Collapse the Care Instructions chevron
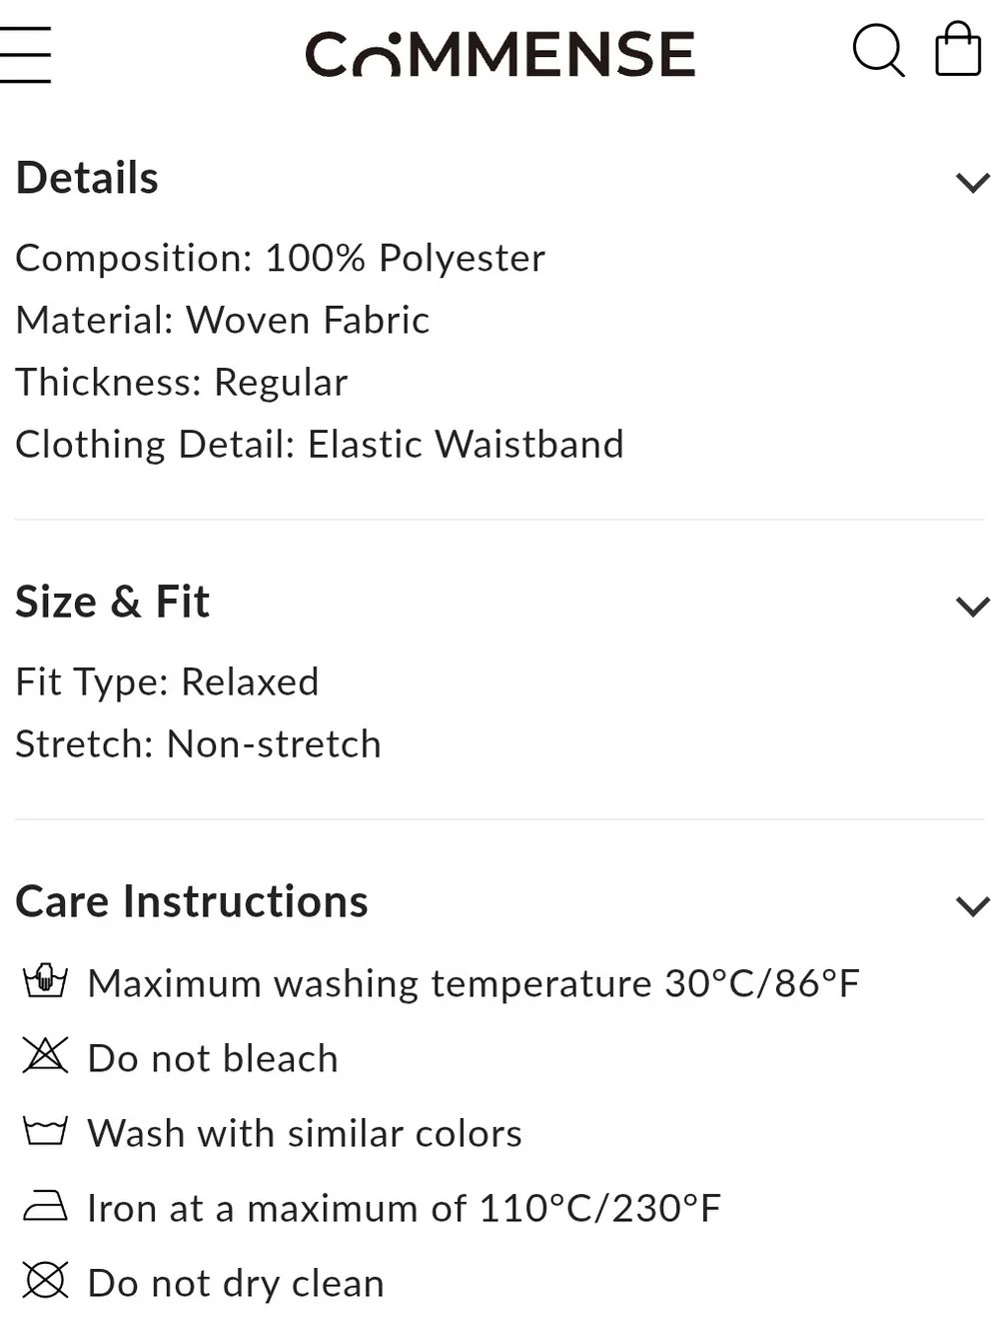 pyautogui.click(x=972, y=905)
